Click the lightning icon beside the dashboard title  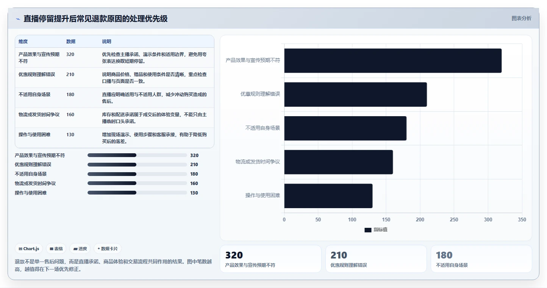pyautogui.click(x=18, y=19)
